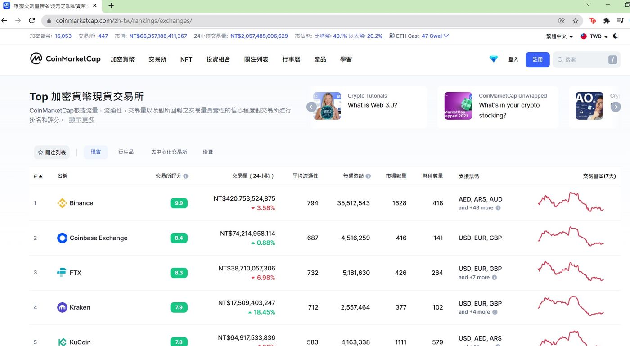Click the 交易所評分 info icon
Image resolution: width=630 pixels, height=346 pixels.
pos(186,176)
